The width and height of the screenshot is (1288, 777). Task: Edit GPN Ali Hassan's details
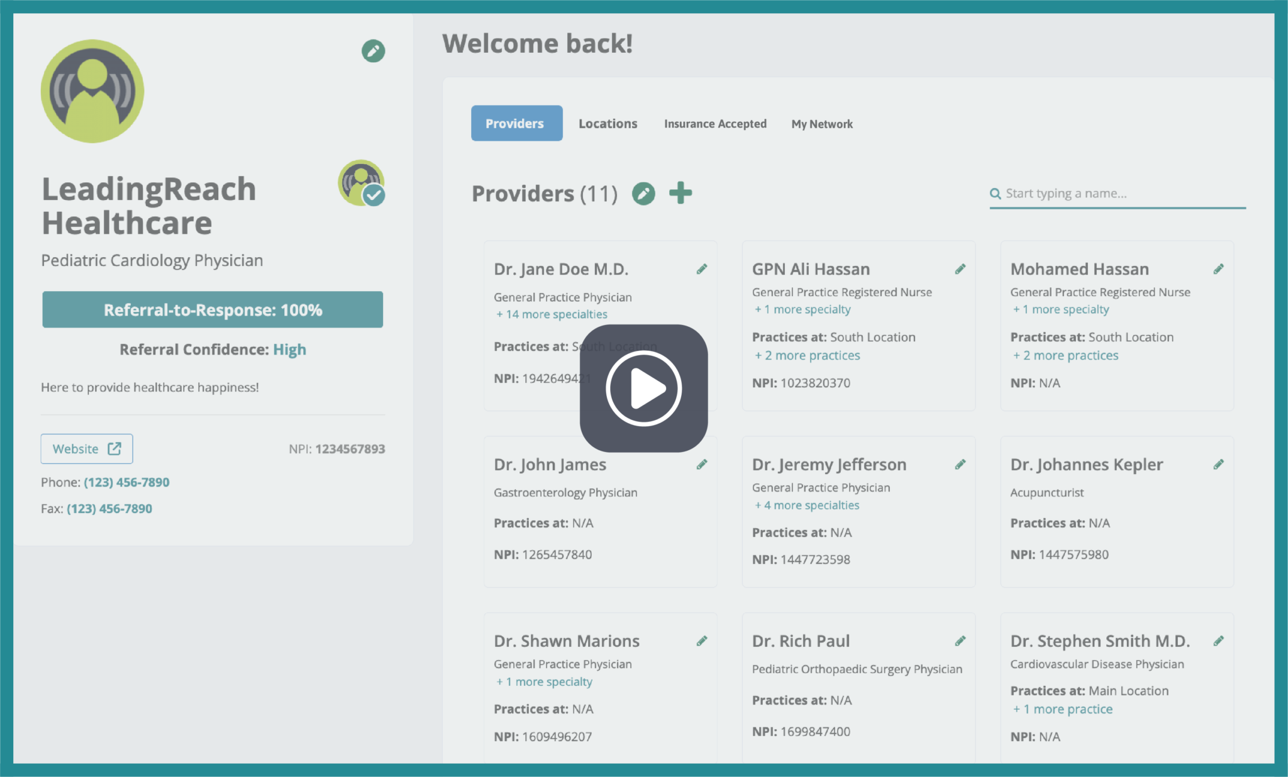960,268
